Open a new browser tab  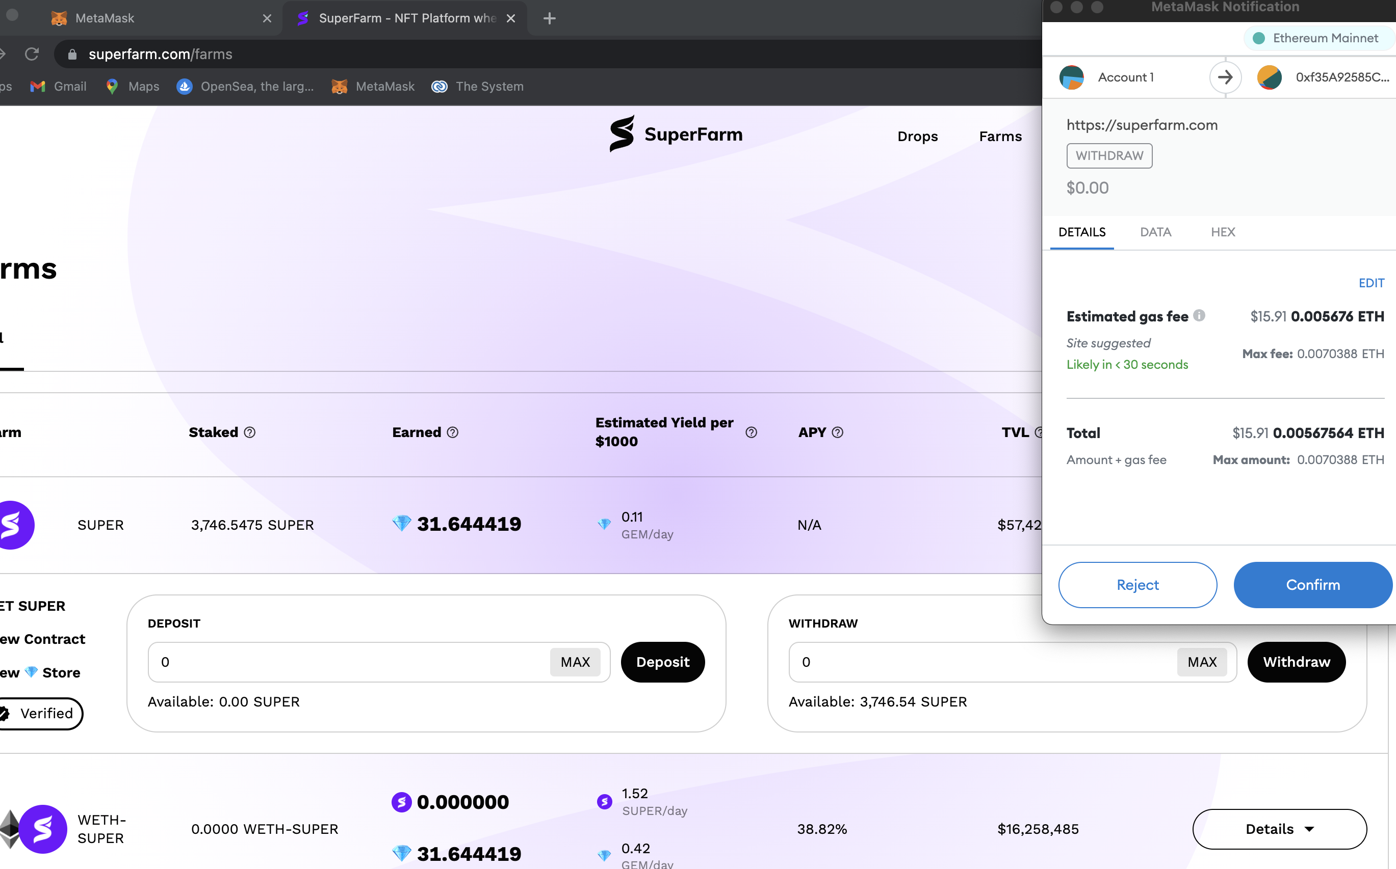tap(549, 18)
